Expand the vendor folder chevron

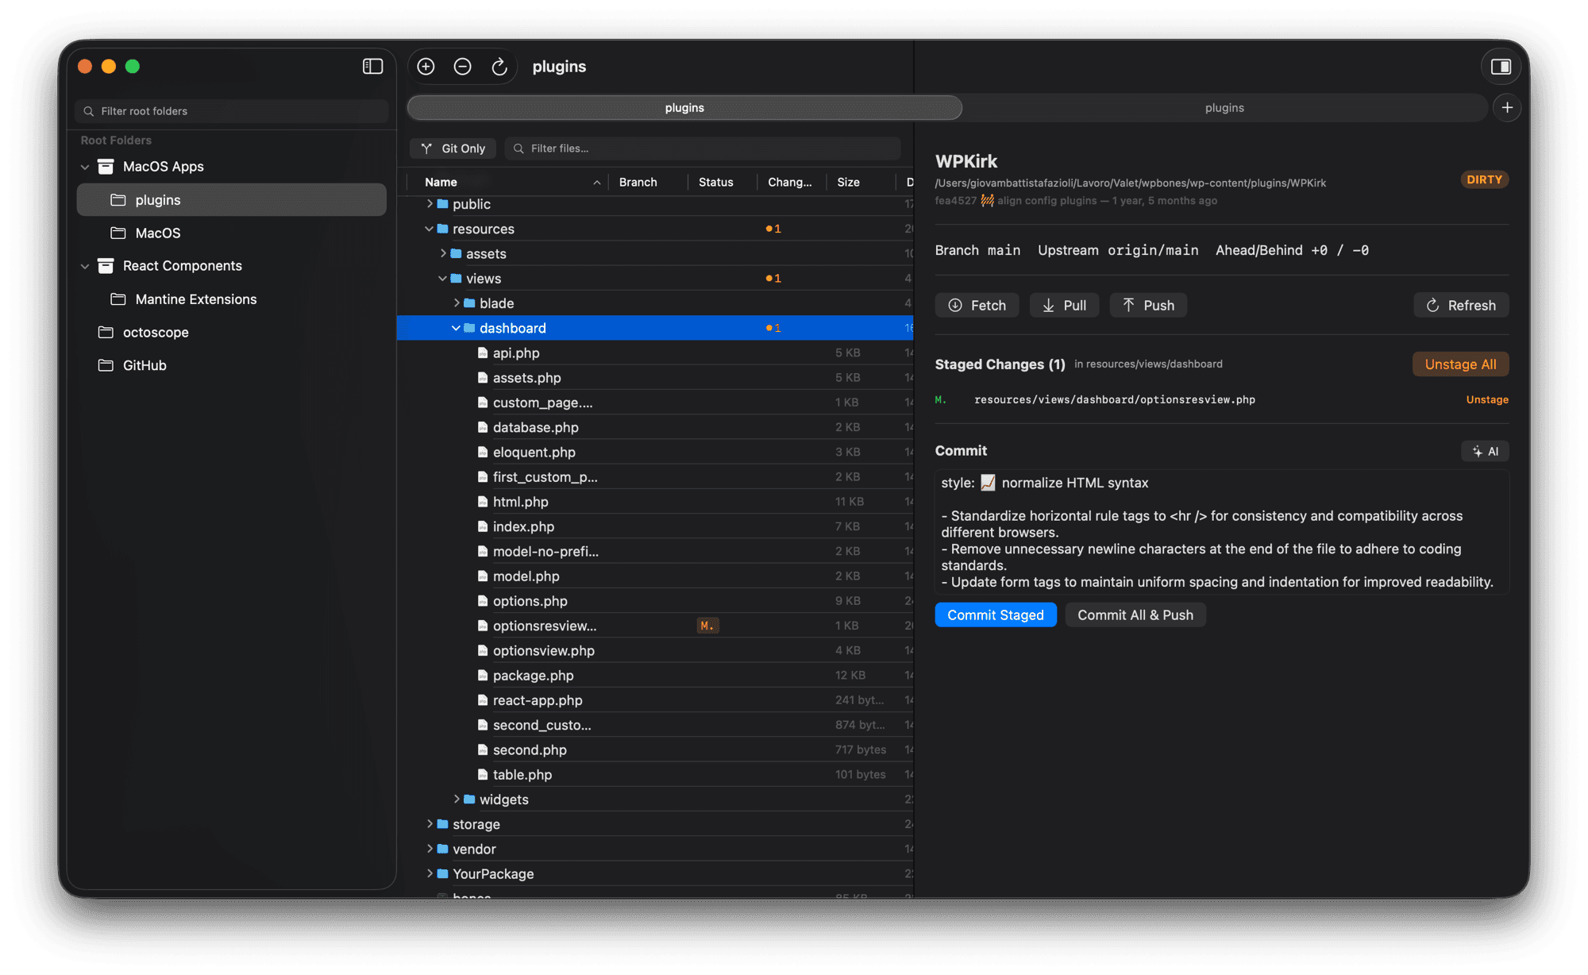(430, 849)
